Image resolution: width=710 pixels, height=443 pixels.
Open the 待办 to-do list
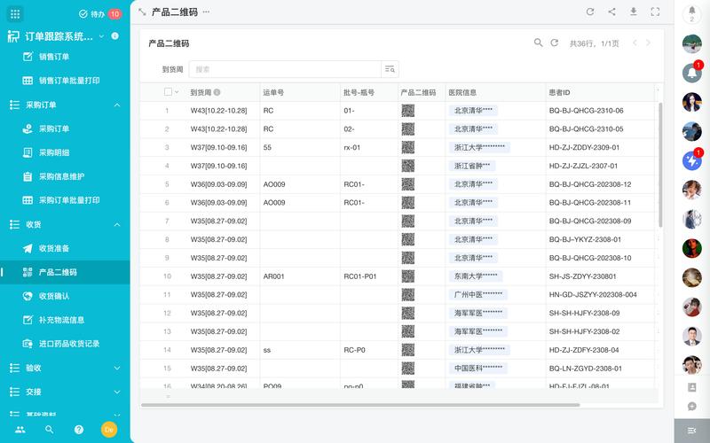click(99, 14)
